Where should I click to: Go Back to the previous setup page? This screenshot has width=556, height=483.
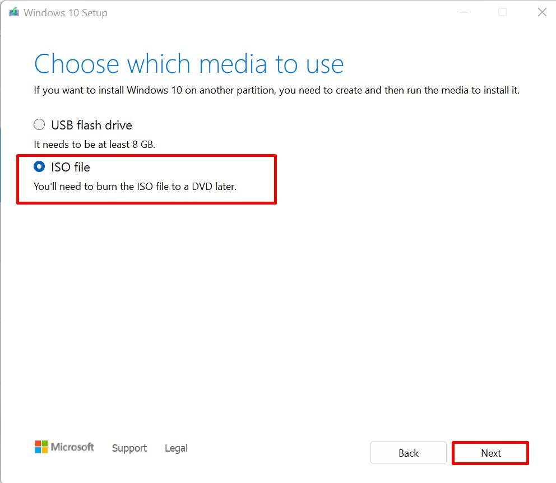tap(408, 453)
